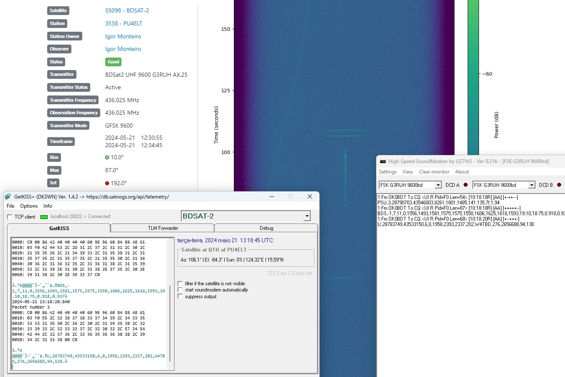Click the Satellite label badge
This screenshot has height=377, width=565.
click(x=58, y=11)
